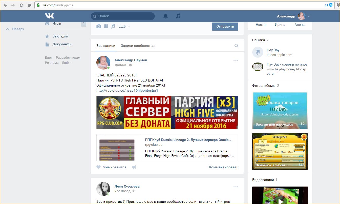The image size is (340, 204).
Task: Open Закладки in left menu
Action: pos(60,36)
